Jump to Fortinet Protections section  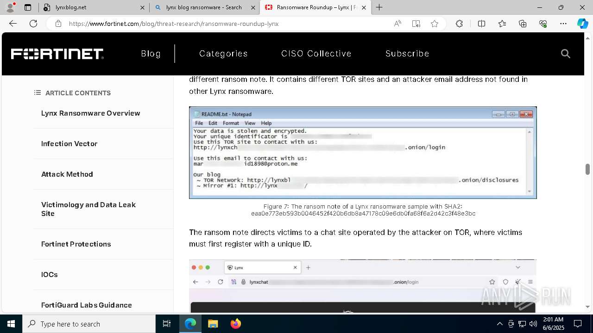click(76, 244)
